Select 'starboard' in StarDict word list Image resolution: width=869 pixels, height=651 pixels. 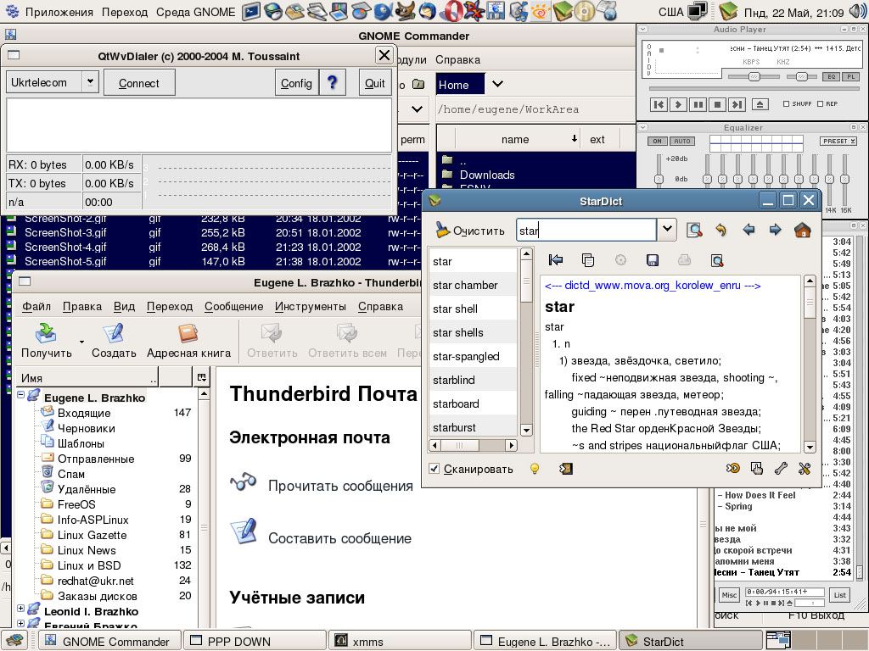coord(473,403)
